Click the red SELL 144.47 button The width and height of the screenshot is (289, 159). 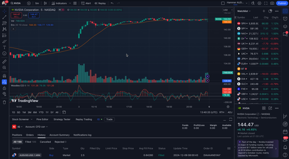pyautogui.click(x=16, y=15)
